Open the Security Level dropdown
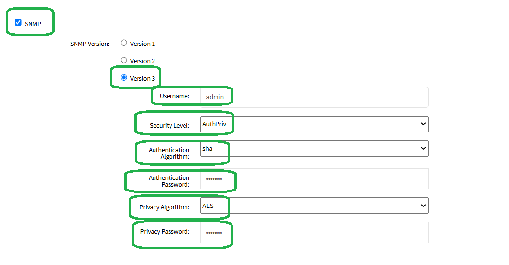This screenshot has height=265, width=509. (314, 124)
